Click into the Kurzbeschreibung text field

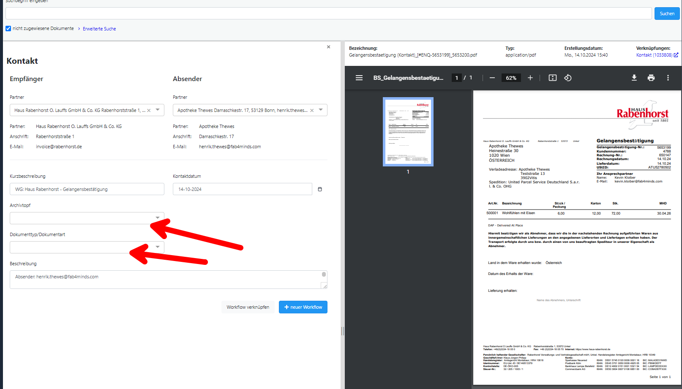pos(87,189)
